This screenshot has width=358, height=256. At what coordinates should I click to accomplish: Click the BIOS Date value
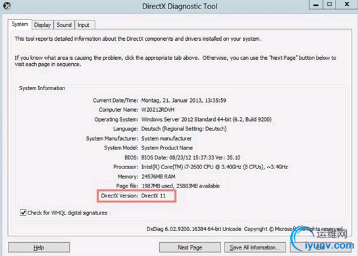pos(191,157)
